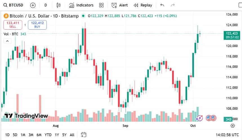Select the 1M time range tab
This screenshot has width=242, height=140.
coord(23,135)
